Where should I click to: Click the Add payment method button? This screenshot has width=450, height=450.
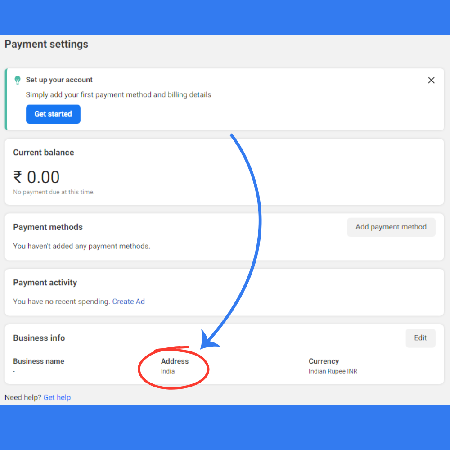pyautogui.click(x=391, y=227)
